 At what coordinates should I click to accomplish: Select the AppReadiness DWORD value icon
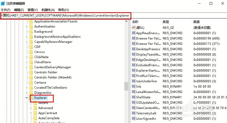[x=134, y=33]
